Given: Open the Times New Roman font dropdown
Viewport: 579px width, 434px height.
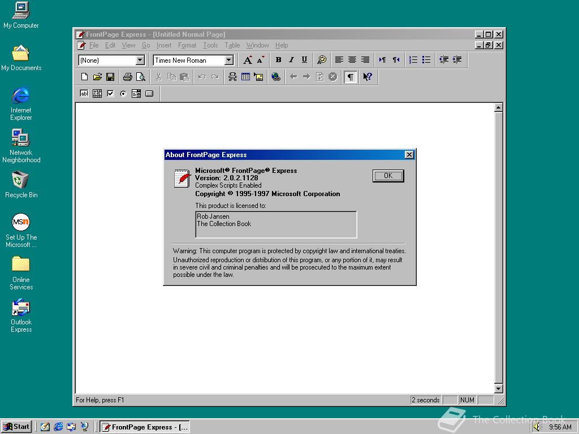Looking at the screenshot, I should click(229, 60).
